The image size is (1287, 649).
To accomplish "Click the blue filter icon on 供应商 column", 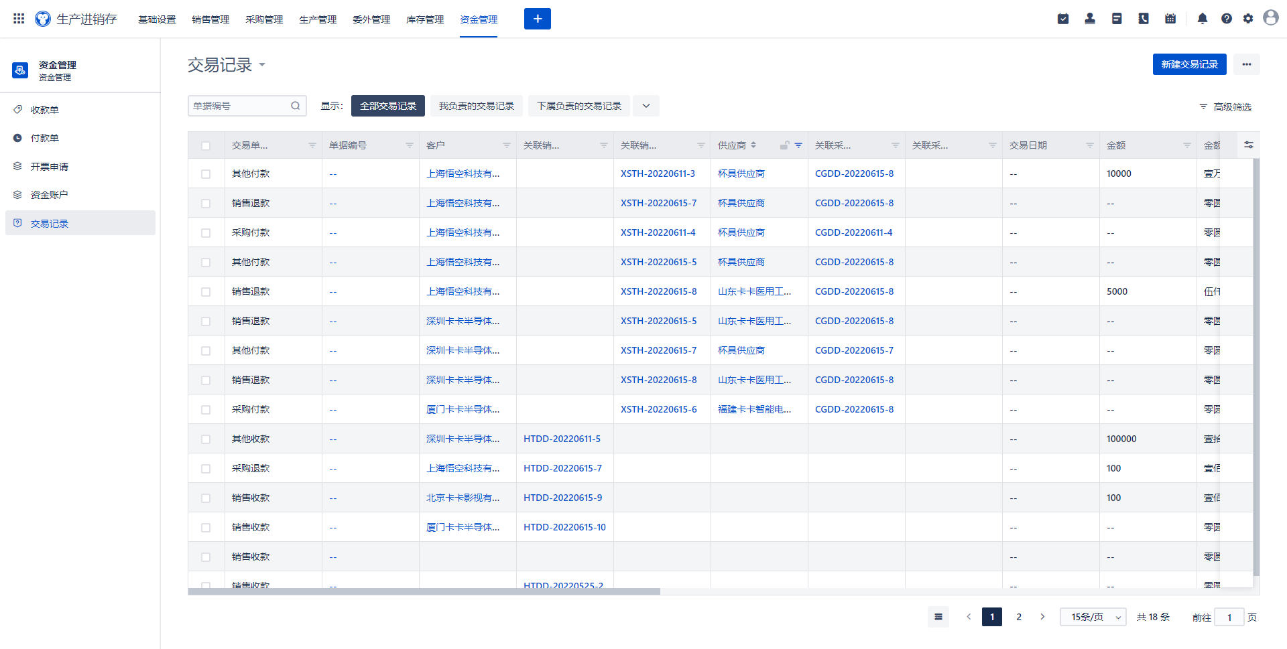I will coord(798,145).
